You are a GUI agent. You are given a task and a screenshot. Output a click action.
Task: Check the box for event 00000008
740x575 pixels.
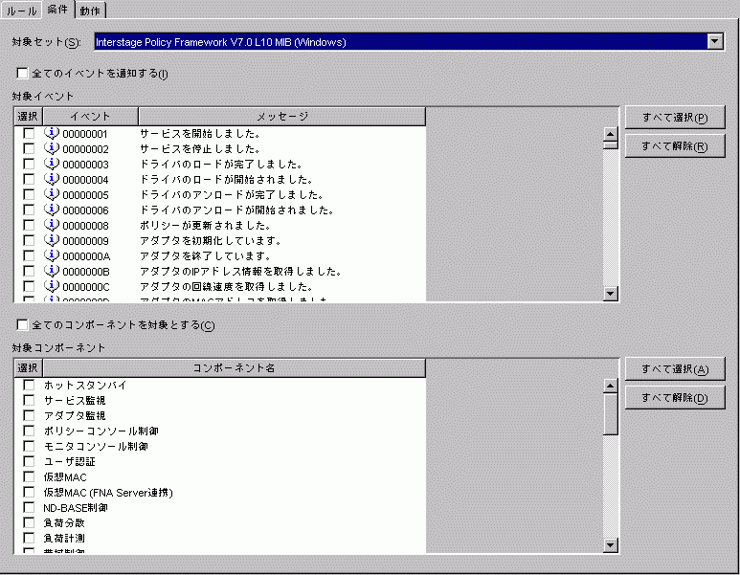click(29, 225)
